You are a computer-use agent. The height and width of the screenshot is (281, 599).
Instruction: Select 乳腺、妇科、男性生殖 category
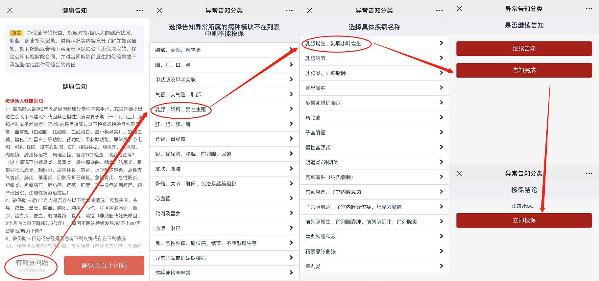pos(180,109)
